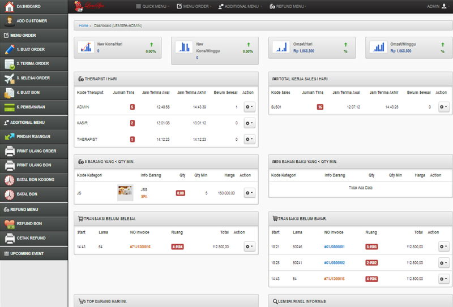The width and height of the screenshot is (453, 307).
Task: Click the red badge 2 for KASIR
Action: [x=133, y=123]
